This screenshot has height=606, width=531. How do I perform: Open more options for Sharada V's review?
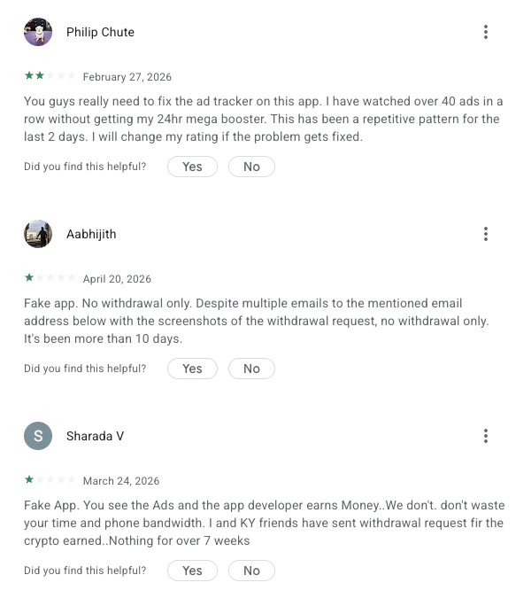point(486,436)
